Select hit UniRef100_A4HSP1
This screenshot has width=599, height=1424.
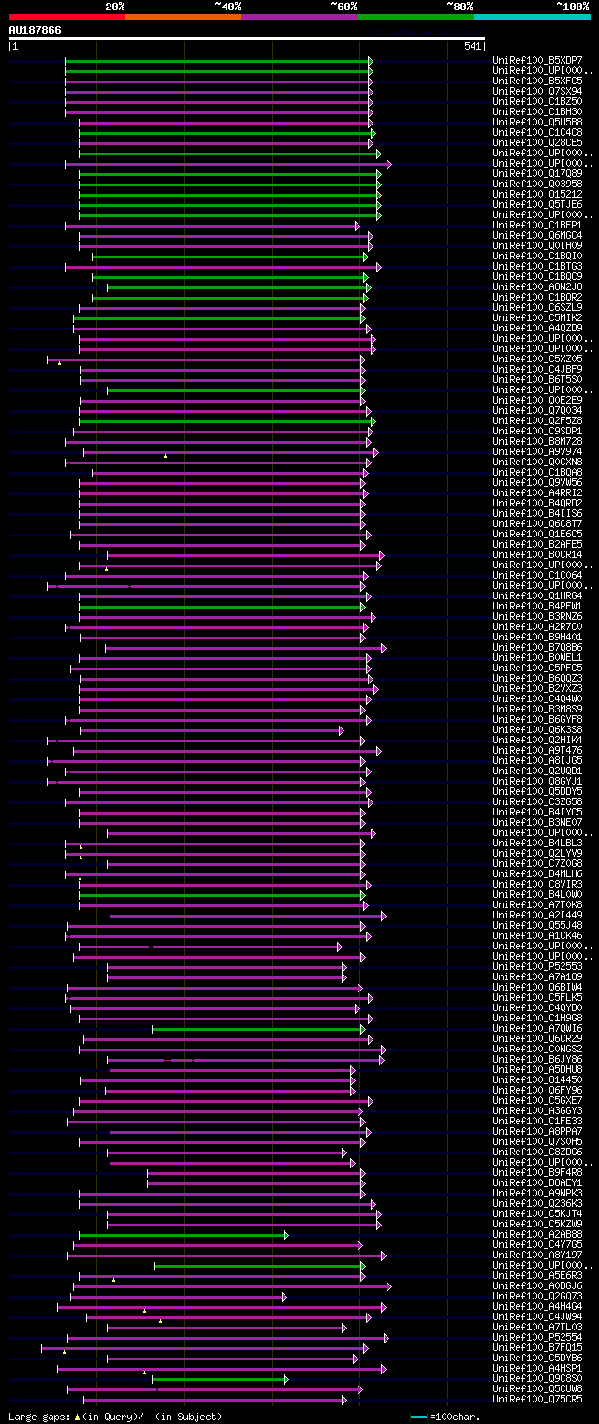[x=537, y=1369]
